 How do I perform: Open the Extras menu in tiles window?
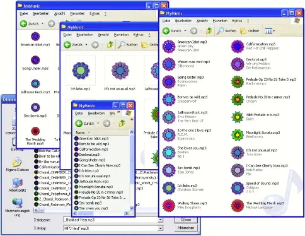point(237,21)
